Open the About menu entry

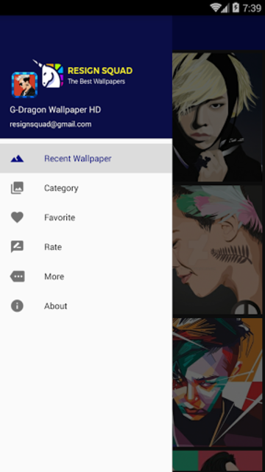click(86, 306)
